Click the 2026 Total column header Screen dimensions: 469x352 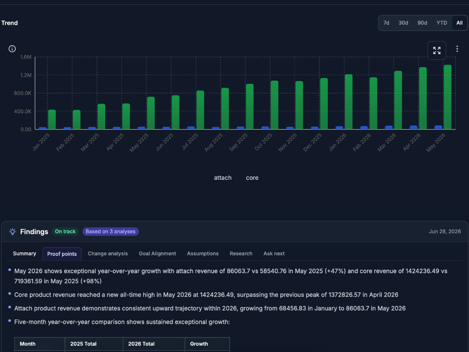pyautogui.click(x=154, y=344)
